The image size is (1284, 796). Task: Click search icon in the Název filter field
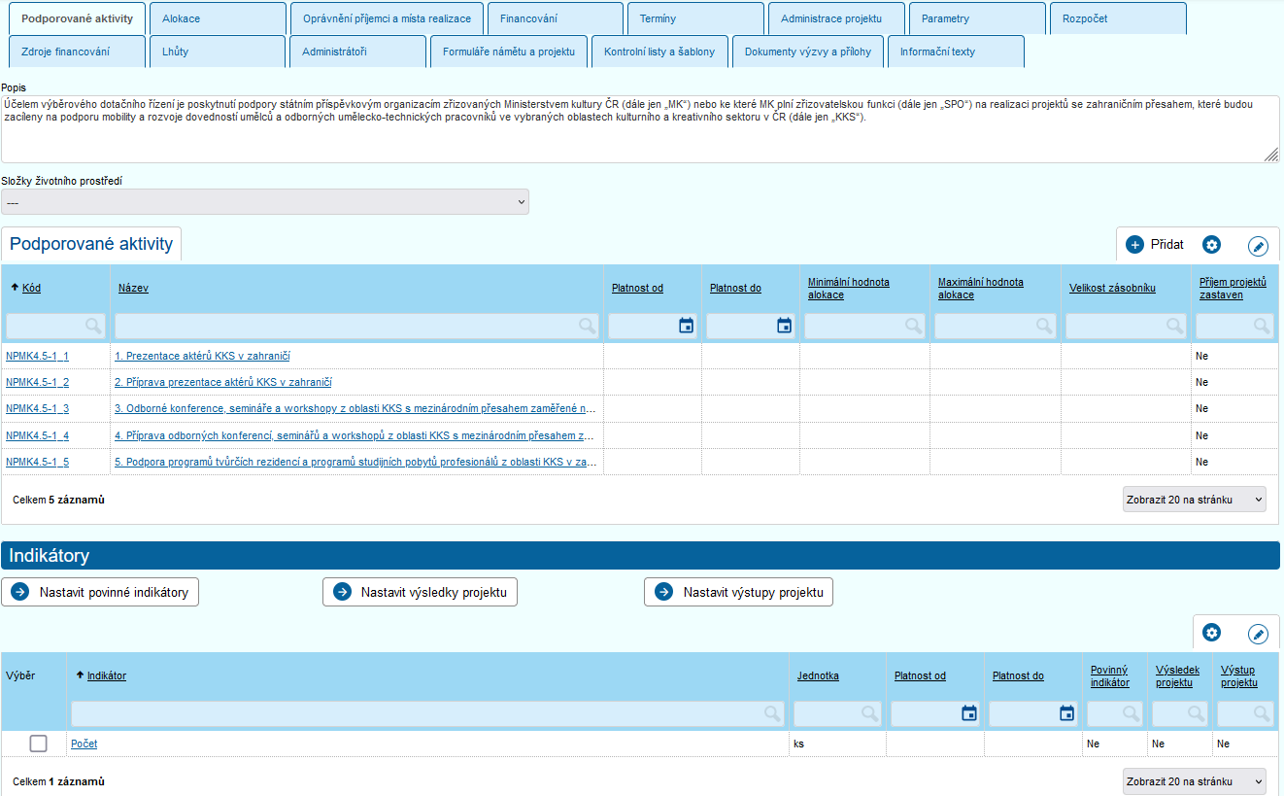coord(587,326)
